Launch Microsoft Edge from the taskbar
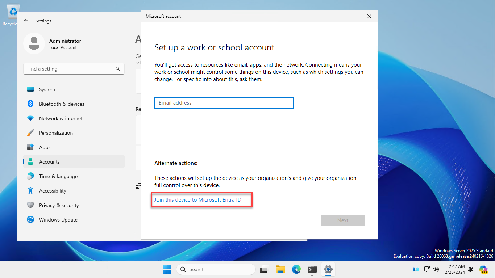The image size is (495, 278). coord(296,269)
